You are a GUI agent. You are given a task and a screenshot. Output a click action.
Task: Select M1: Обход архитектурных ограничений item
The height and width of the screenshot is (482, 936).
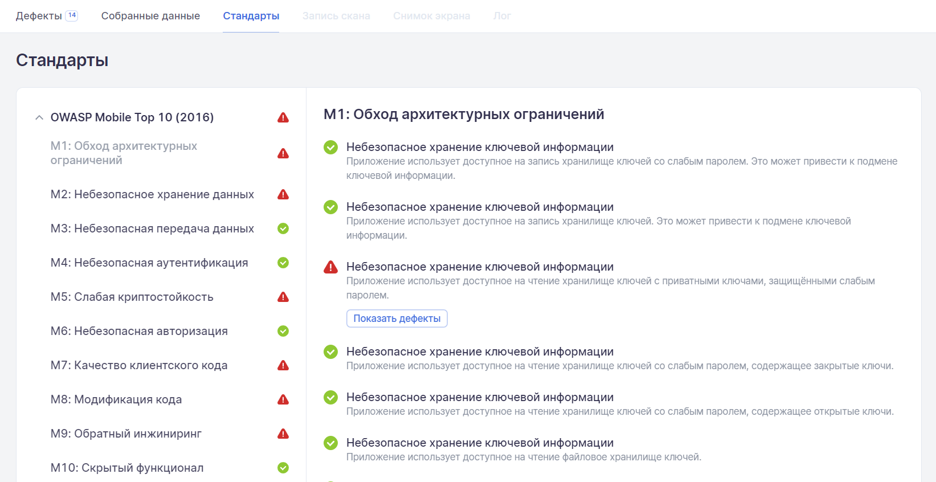pos(124,153)
